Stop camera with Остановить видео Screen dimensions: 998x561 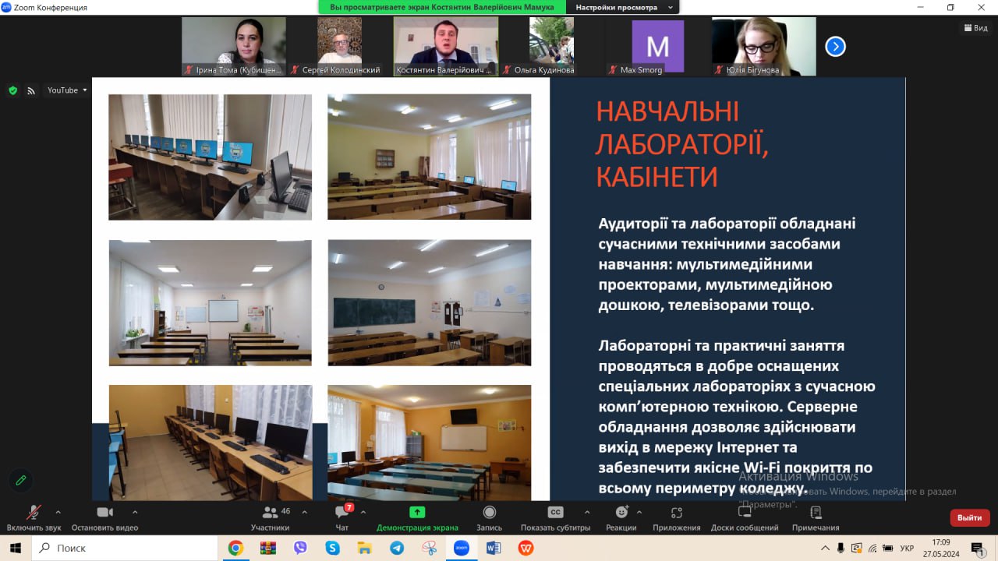[104, 513]
